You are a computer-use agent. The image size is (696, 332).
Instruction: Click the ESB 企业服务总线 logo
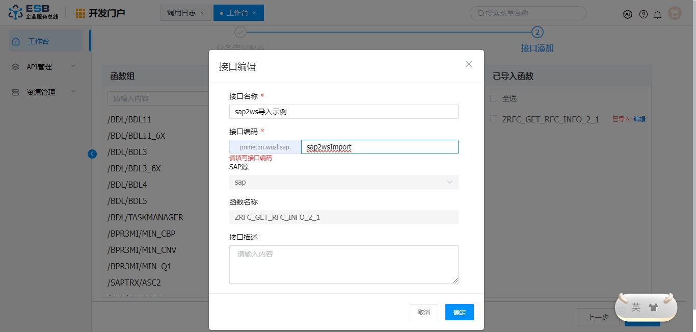pos(34,13)
